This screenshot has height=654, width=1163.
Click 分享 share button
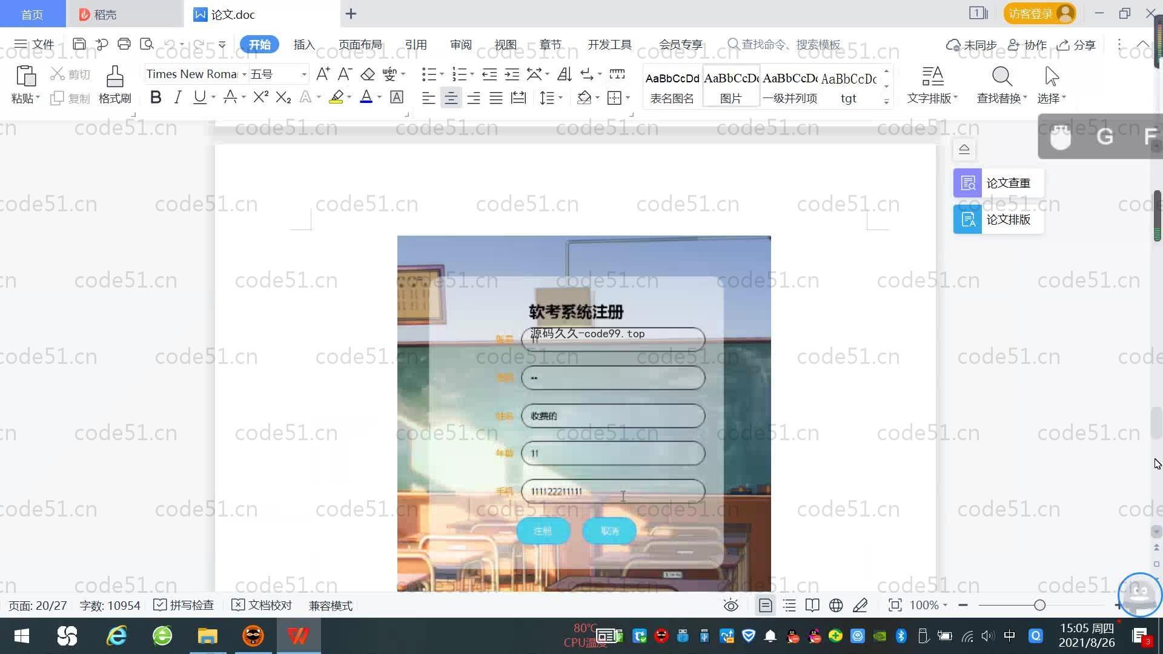click(x=1076, y=45)
